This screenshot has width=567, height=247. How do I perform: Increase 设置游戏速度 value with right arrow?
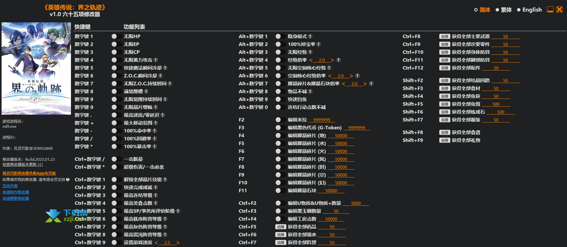pyautogui.click(x=178, y=243)
